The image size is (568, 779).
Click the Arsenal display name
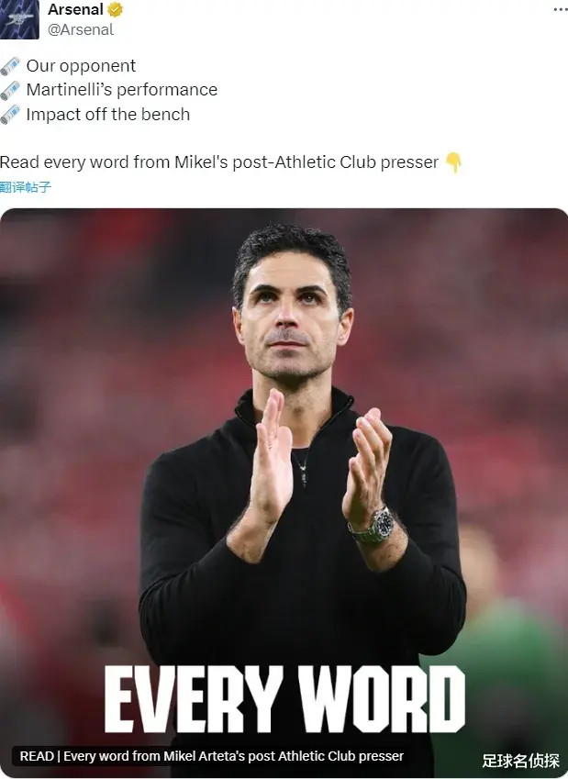point(75,9)
